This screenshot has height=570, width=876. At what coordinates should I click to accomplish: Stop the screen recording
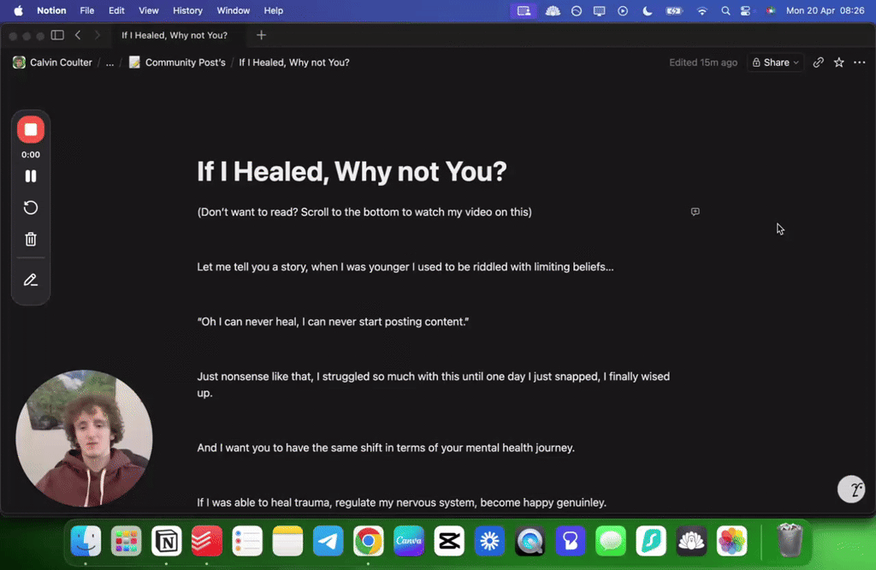pos(30,129)
